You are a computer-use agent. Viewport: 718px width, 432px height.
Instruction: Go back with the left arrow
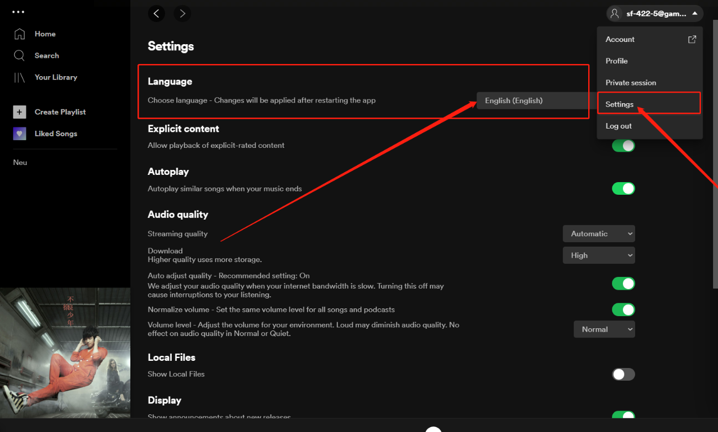pyautogui.click(x=156, y=14)
